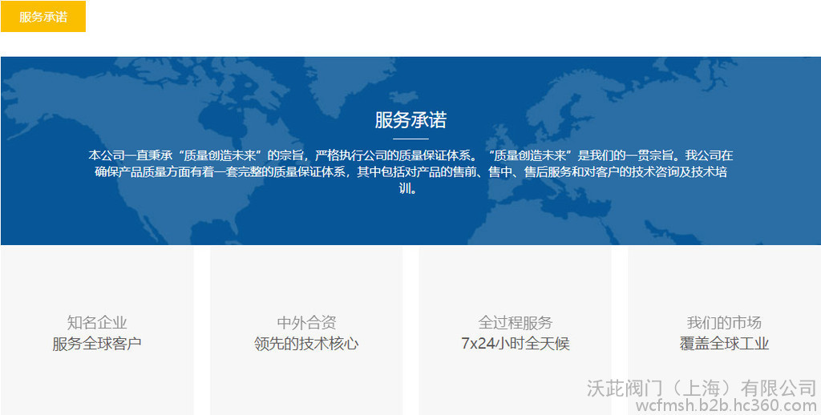Click the yellow 服务承诺 tab
The height and width of the screenshot is (415, 821).
pyautogui.click(x=43, y=17)
